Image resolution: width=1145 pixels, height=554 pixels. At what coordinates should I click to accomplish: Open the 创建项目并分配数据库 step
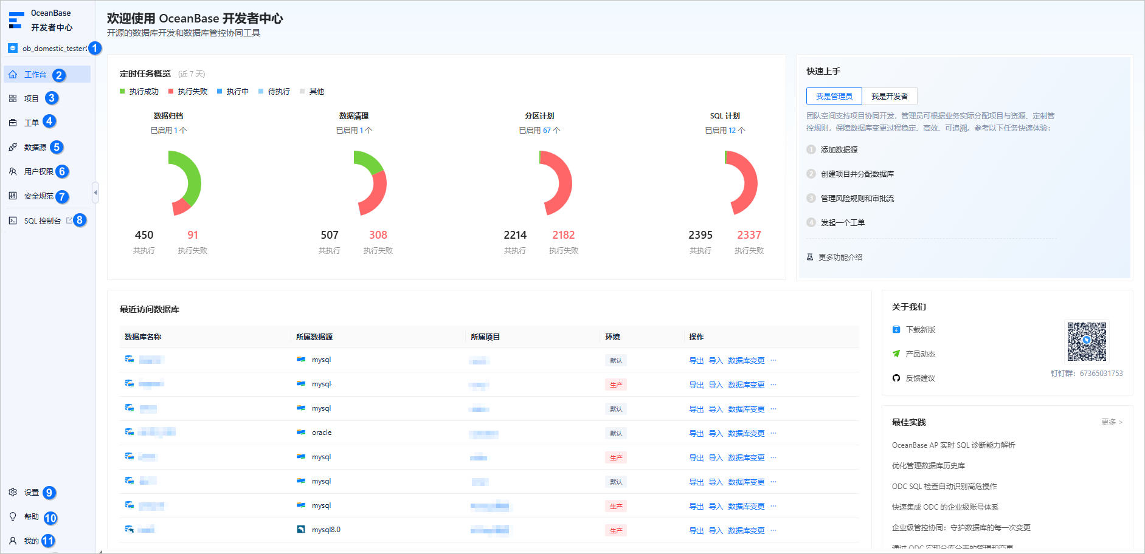(x=857, y=174)
